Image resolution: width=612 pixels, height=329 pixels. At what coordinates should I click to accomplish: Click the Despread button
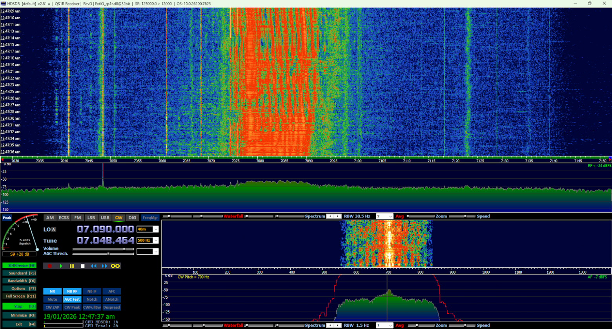coord(112,307)
